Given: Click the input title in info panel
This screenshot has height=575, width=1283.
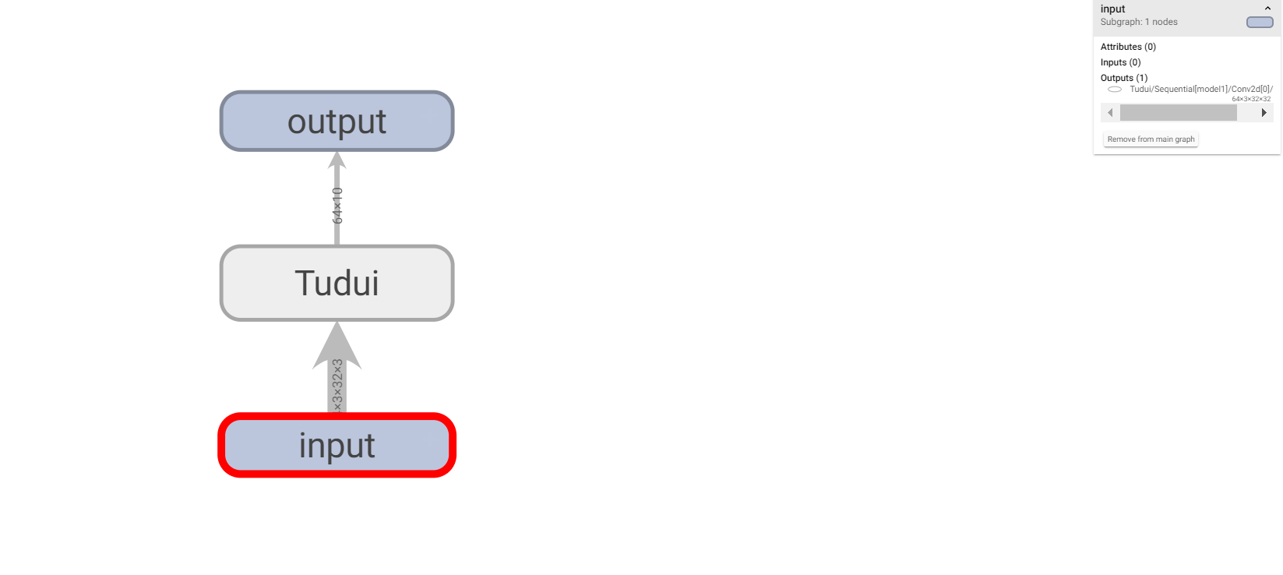Looking at the screenshot, I should pos(1112,9).
